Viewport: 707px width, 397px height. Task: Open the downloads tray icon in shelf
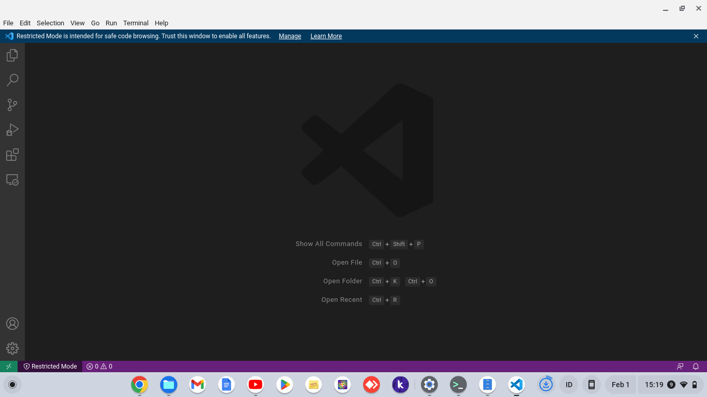coord(546,385)
